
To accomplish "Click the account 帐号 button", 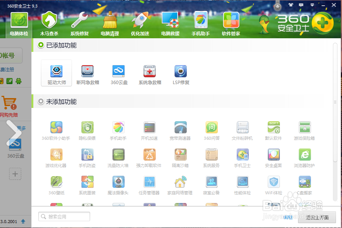I will [11, 56].
